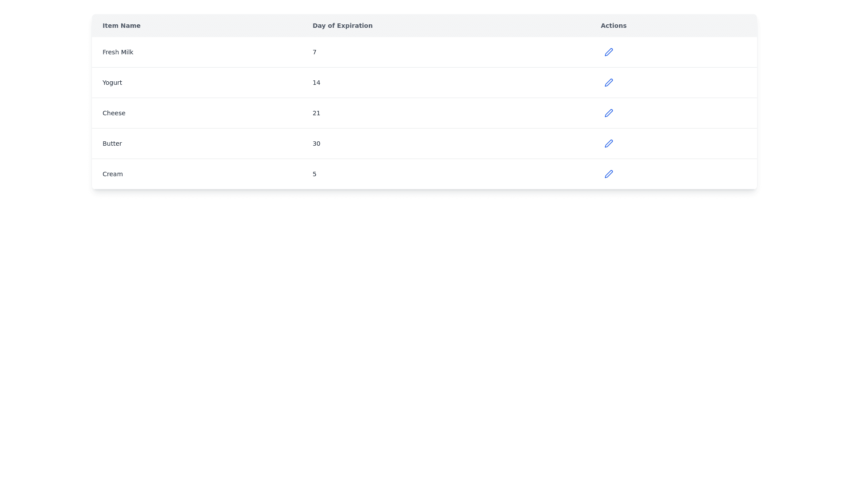Click the Actions column header
The width and height of the screenshot is (849, 477).
click(x=614, y=26)
